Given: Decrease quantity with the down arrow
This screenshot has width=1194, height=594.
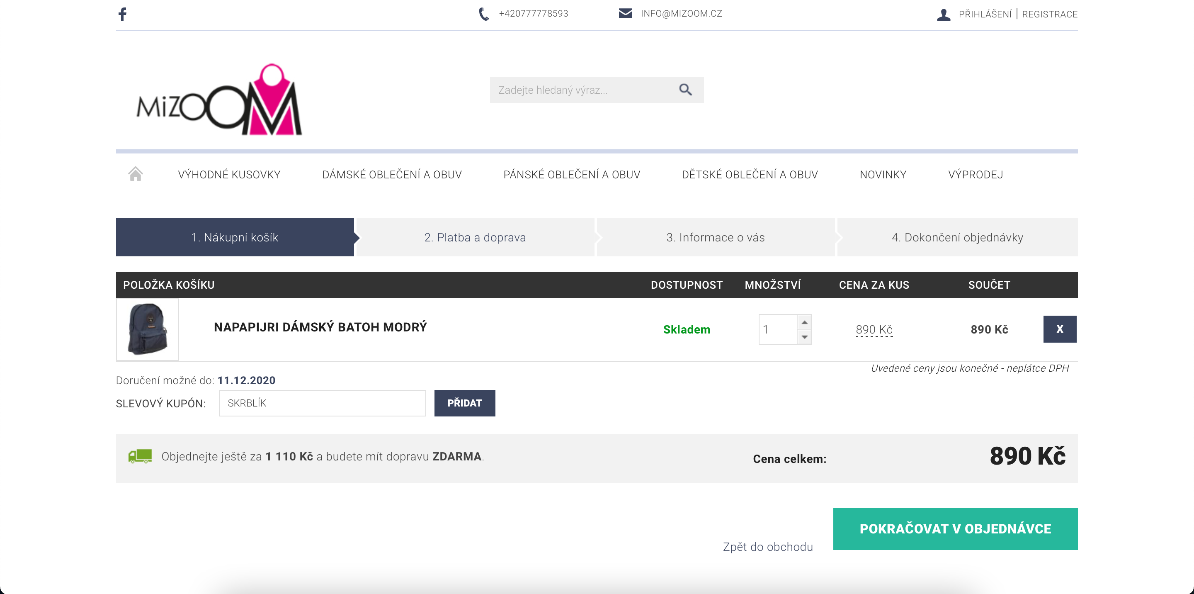Looking at the screenshot, I should tap(805, 337).
